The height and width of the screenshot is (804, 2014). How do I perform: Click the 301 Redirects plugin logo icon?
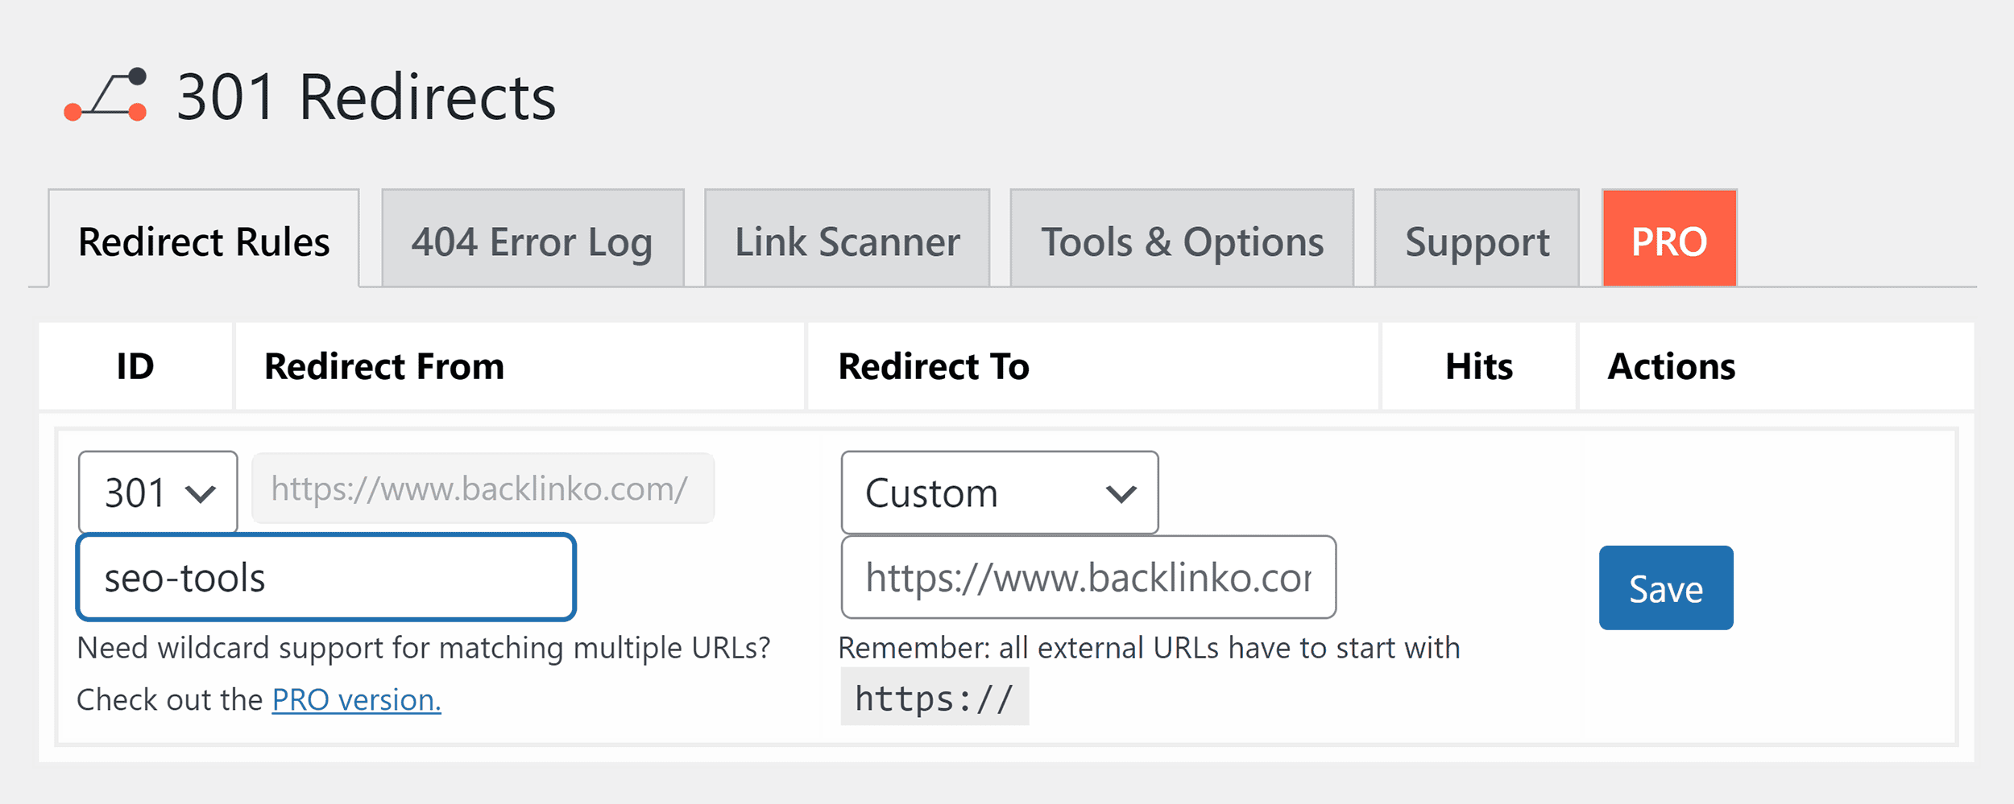[x=105, y=97]
